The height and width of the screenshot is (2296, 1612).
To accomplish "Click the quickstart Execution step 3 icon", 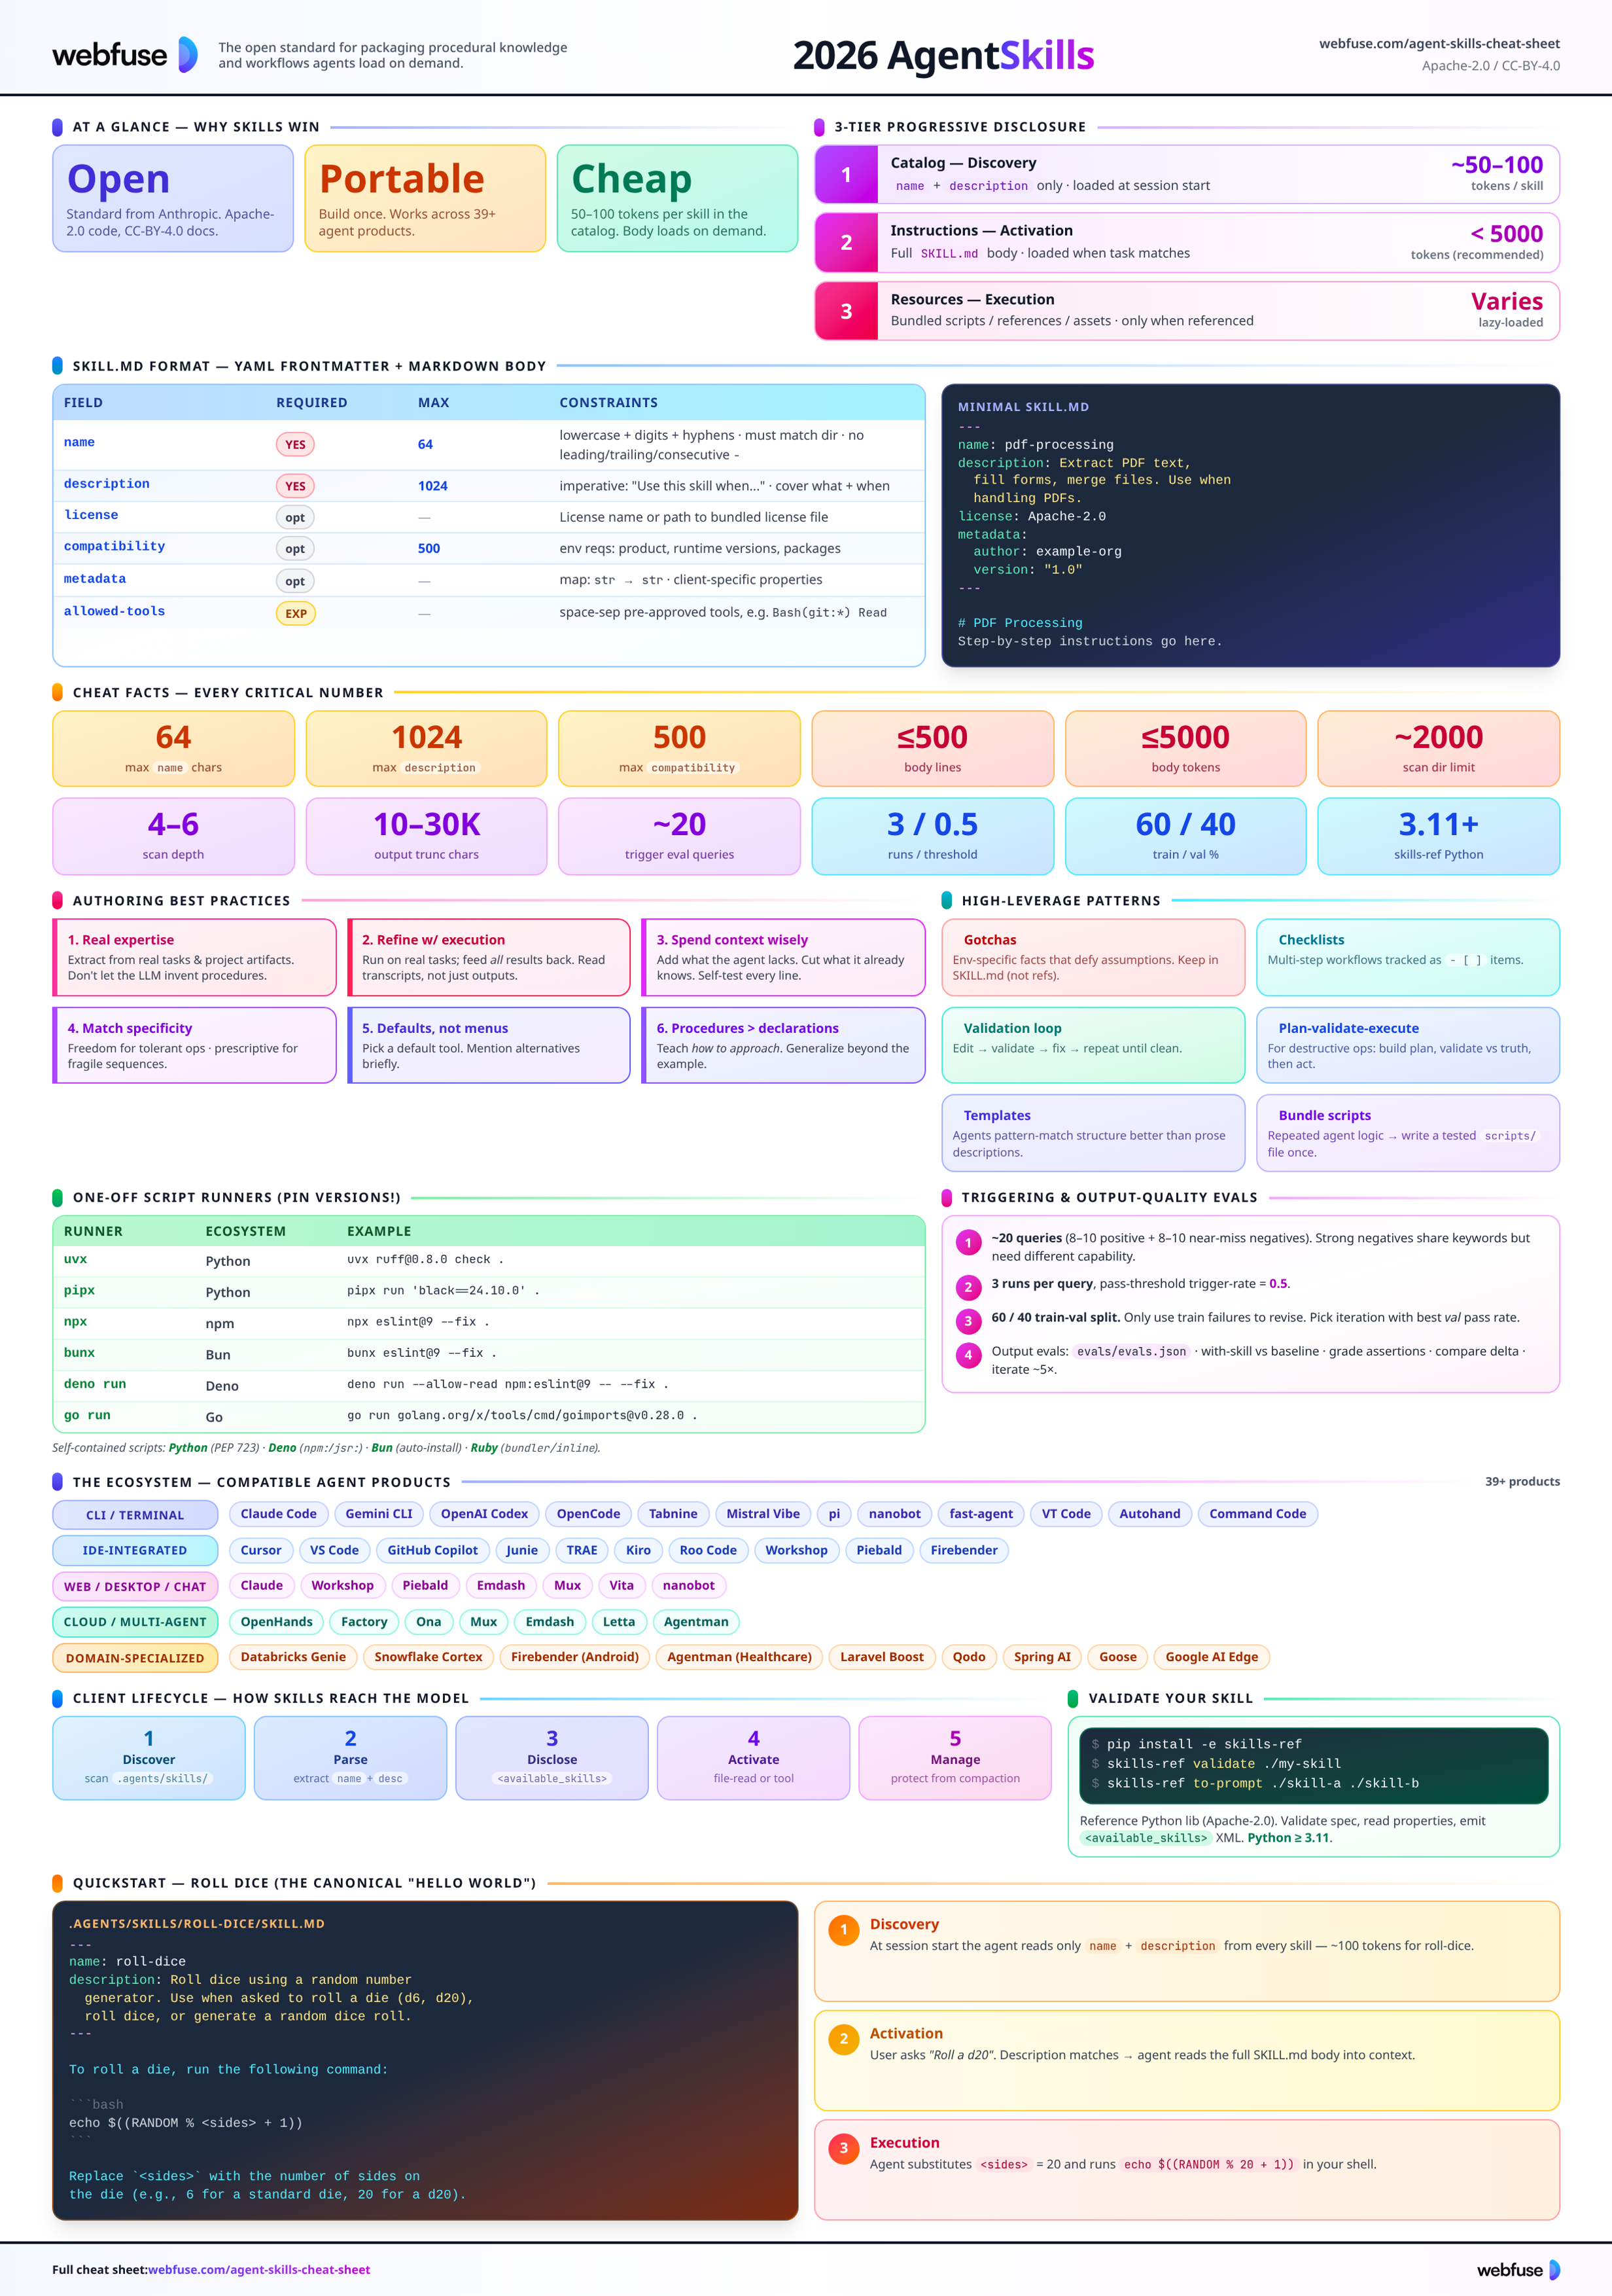I will click(843, 2148).
